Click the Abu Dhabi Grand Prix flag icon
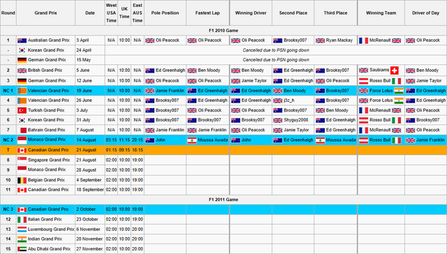The image size is (447, 254). pyautogui.click(x=22, y=249)
